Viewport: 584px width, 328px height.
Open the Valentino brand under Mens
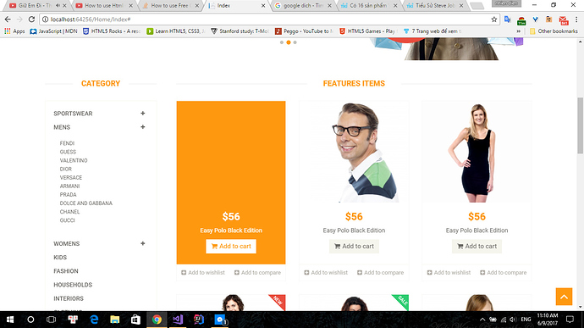click(x=74, y=160)
